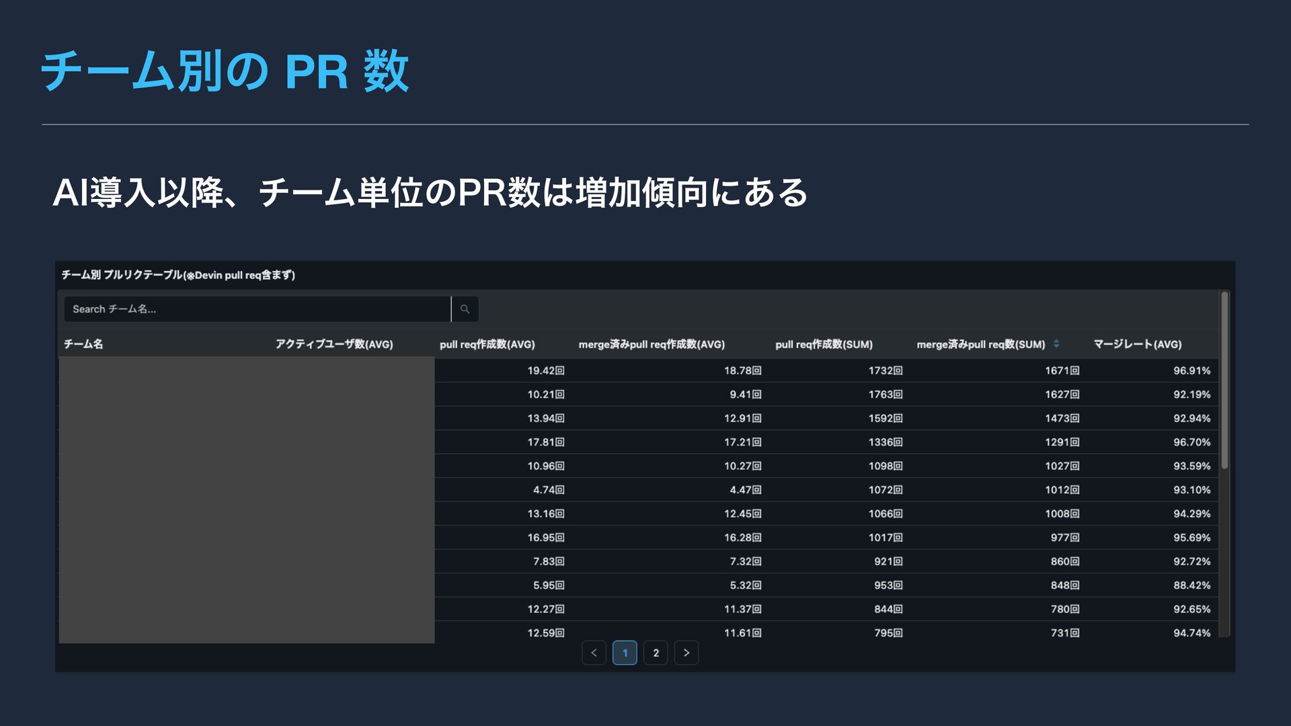1291x726 pixels.
Task: Select the 1732回 cell
Action: (x=886, y=370)
